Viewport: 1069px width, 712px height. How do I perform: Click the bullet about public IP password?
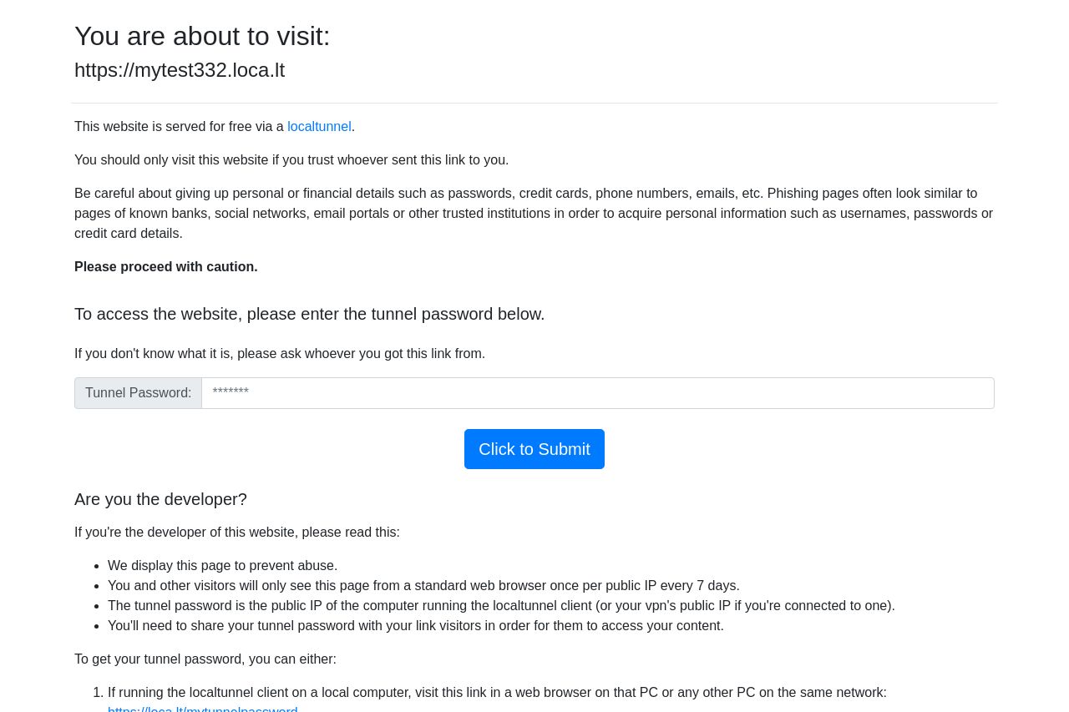501,605
